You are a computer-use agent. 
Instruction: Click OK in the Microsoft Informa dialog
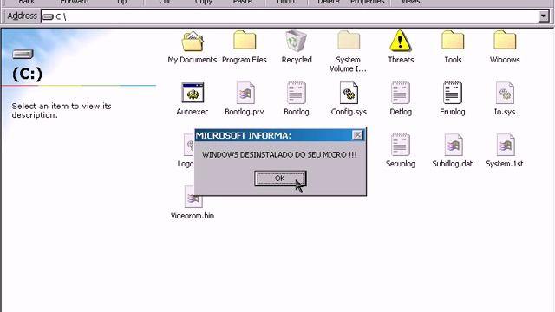pyautogui.click(x=280, y=179)
